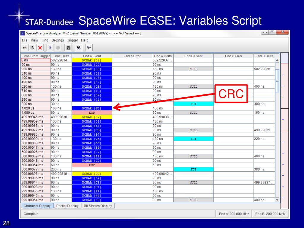Click the End B Delta column header
Screen dimensions: 304x228
264,56
